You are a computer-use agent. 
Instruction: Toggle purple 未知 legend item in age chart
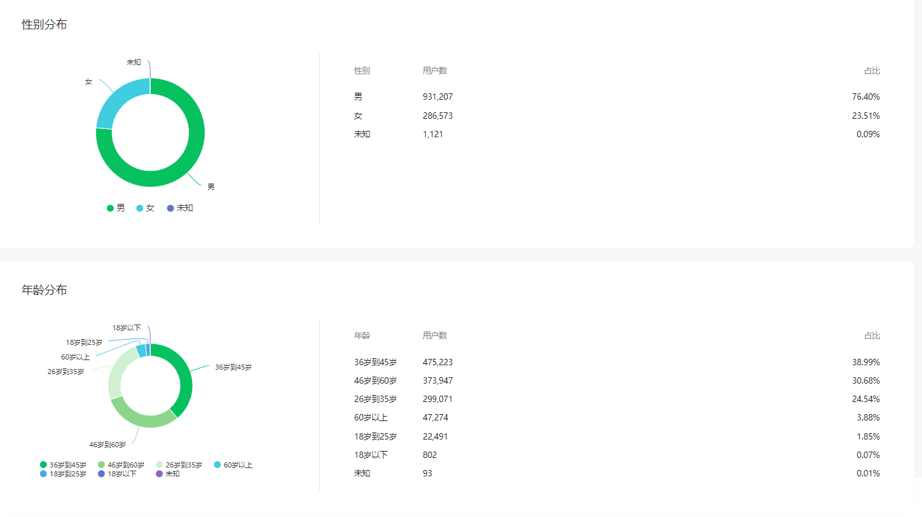pos(168,474)
